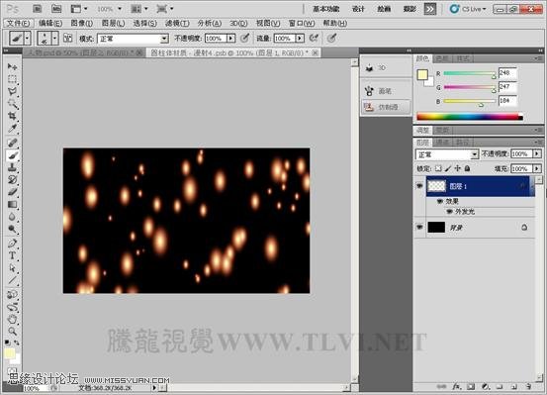Select the History Brush tool
Viewport: 547px width, 395px height.
(x=12, y=180)
